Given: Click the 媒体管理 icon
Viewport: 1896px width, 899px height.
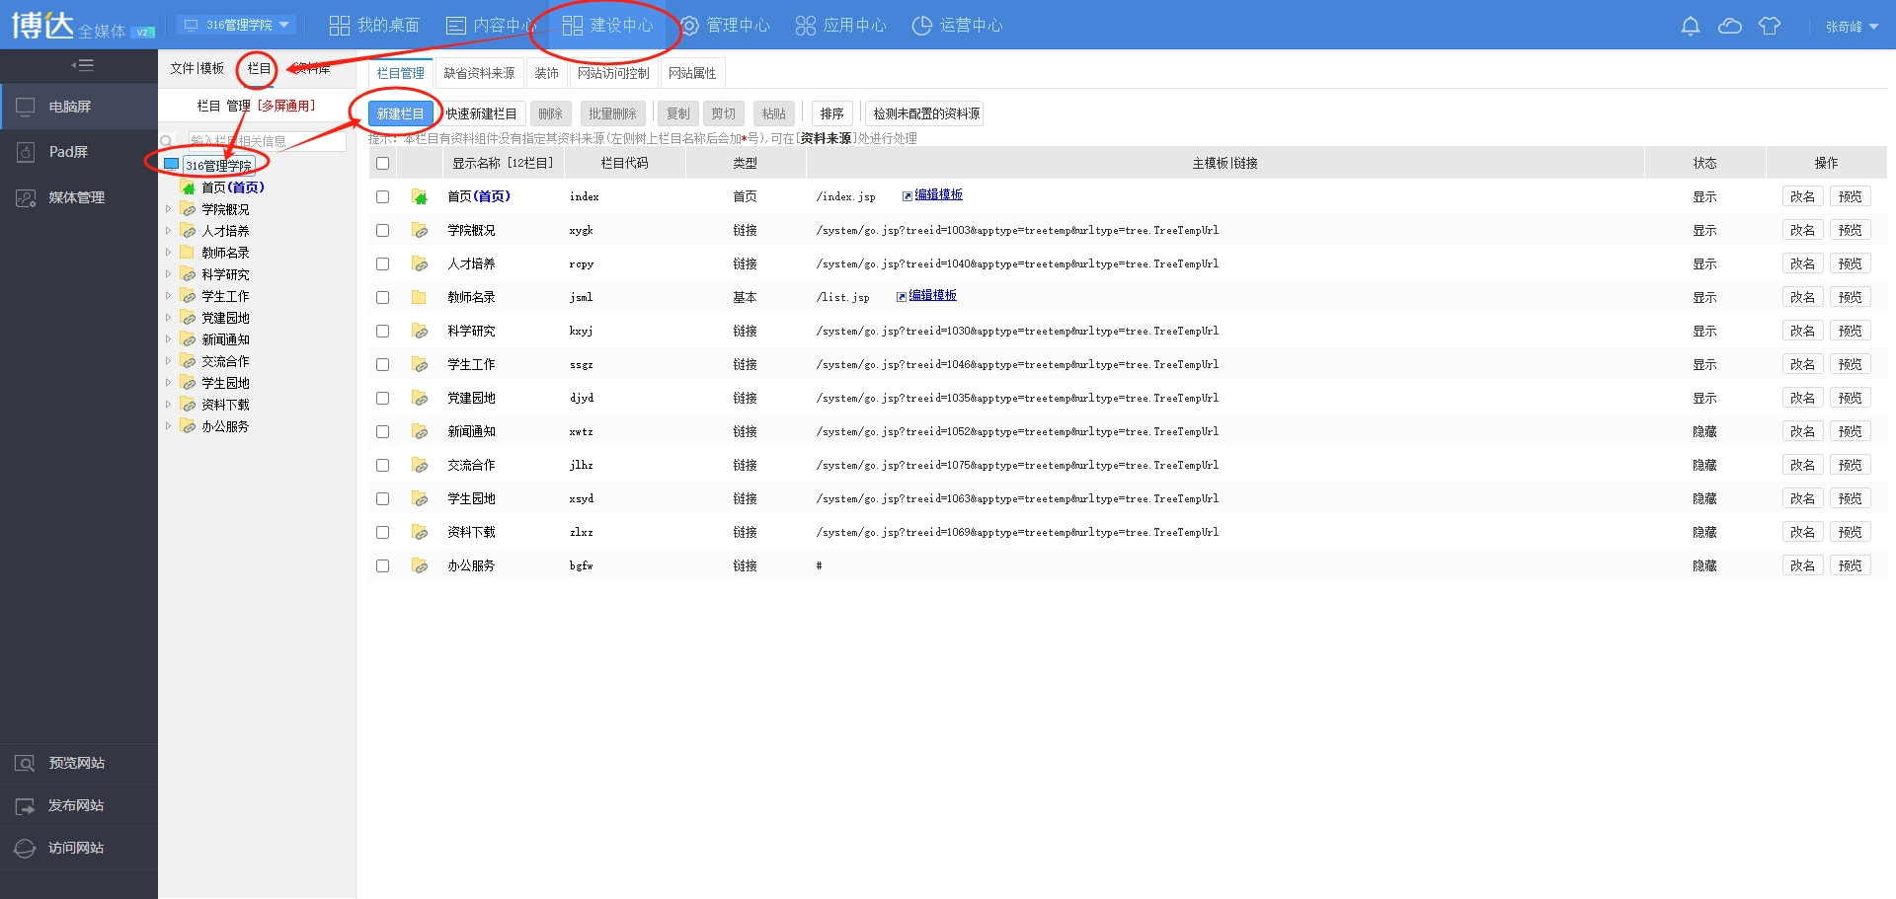Looking at the screenshot, I should [26, 197].
